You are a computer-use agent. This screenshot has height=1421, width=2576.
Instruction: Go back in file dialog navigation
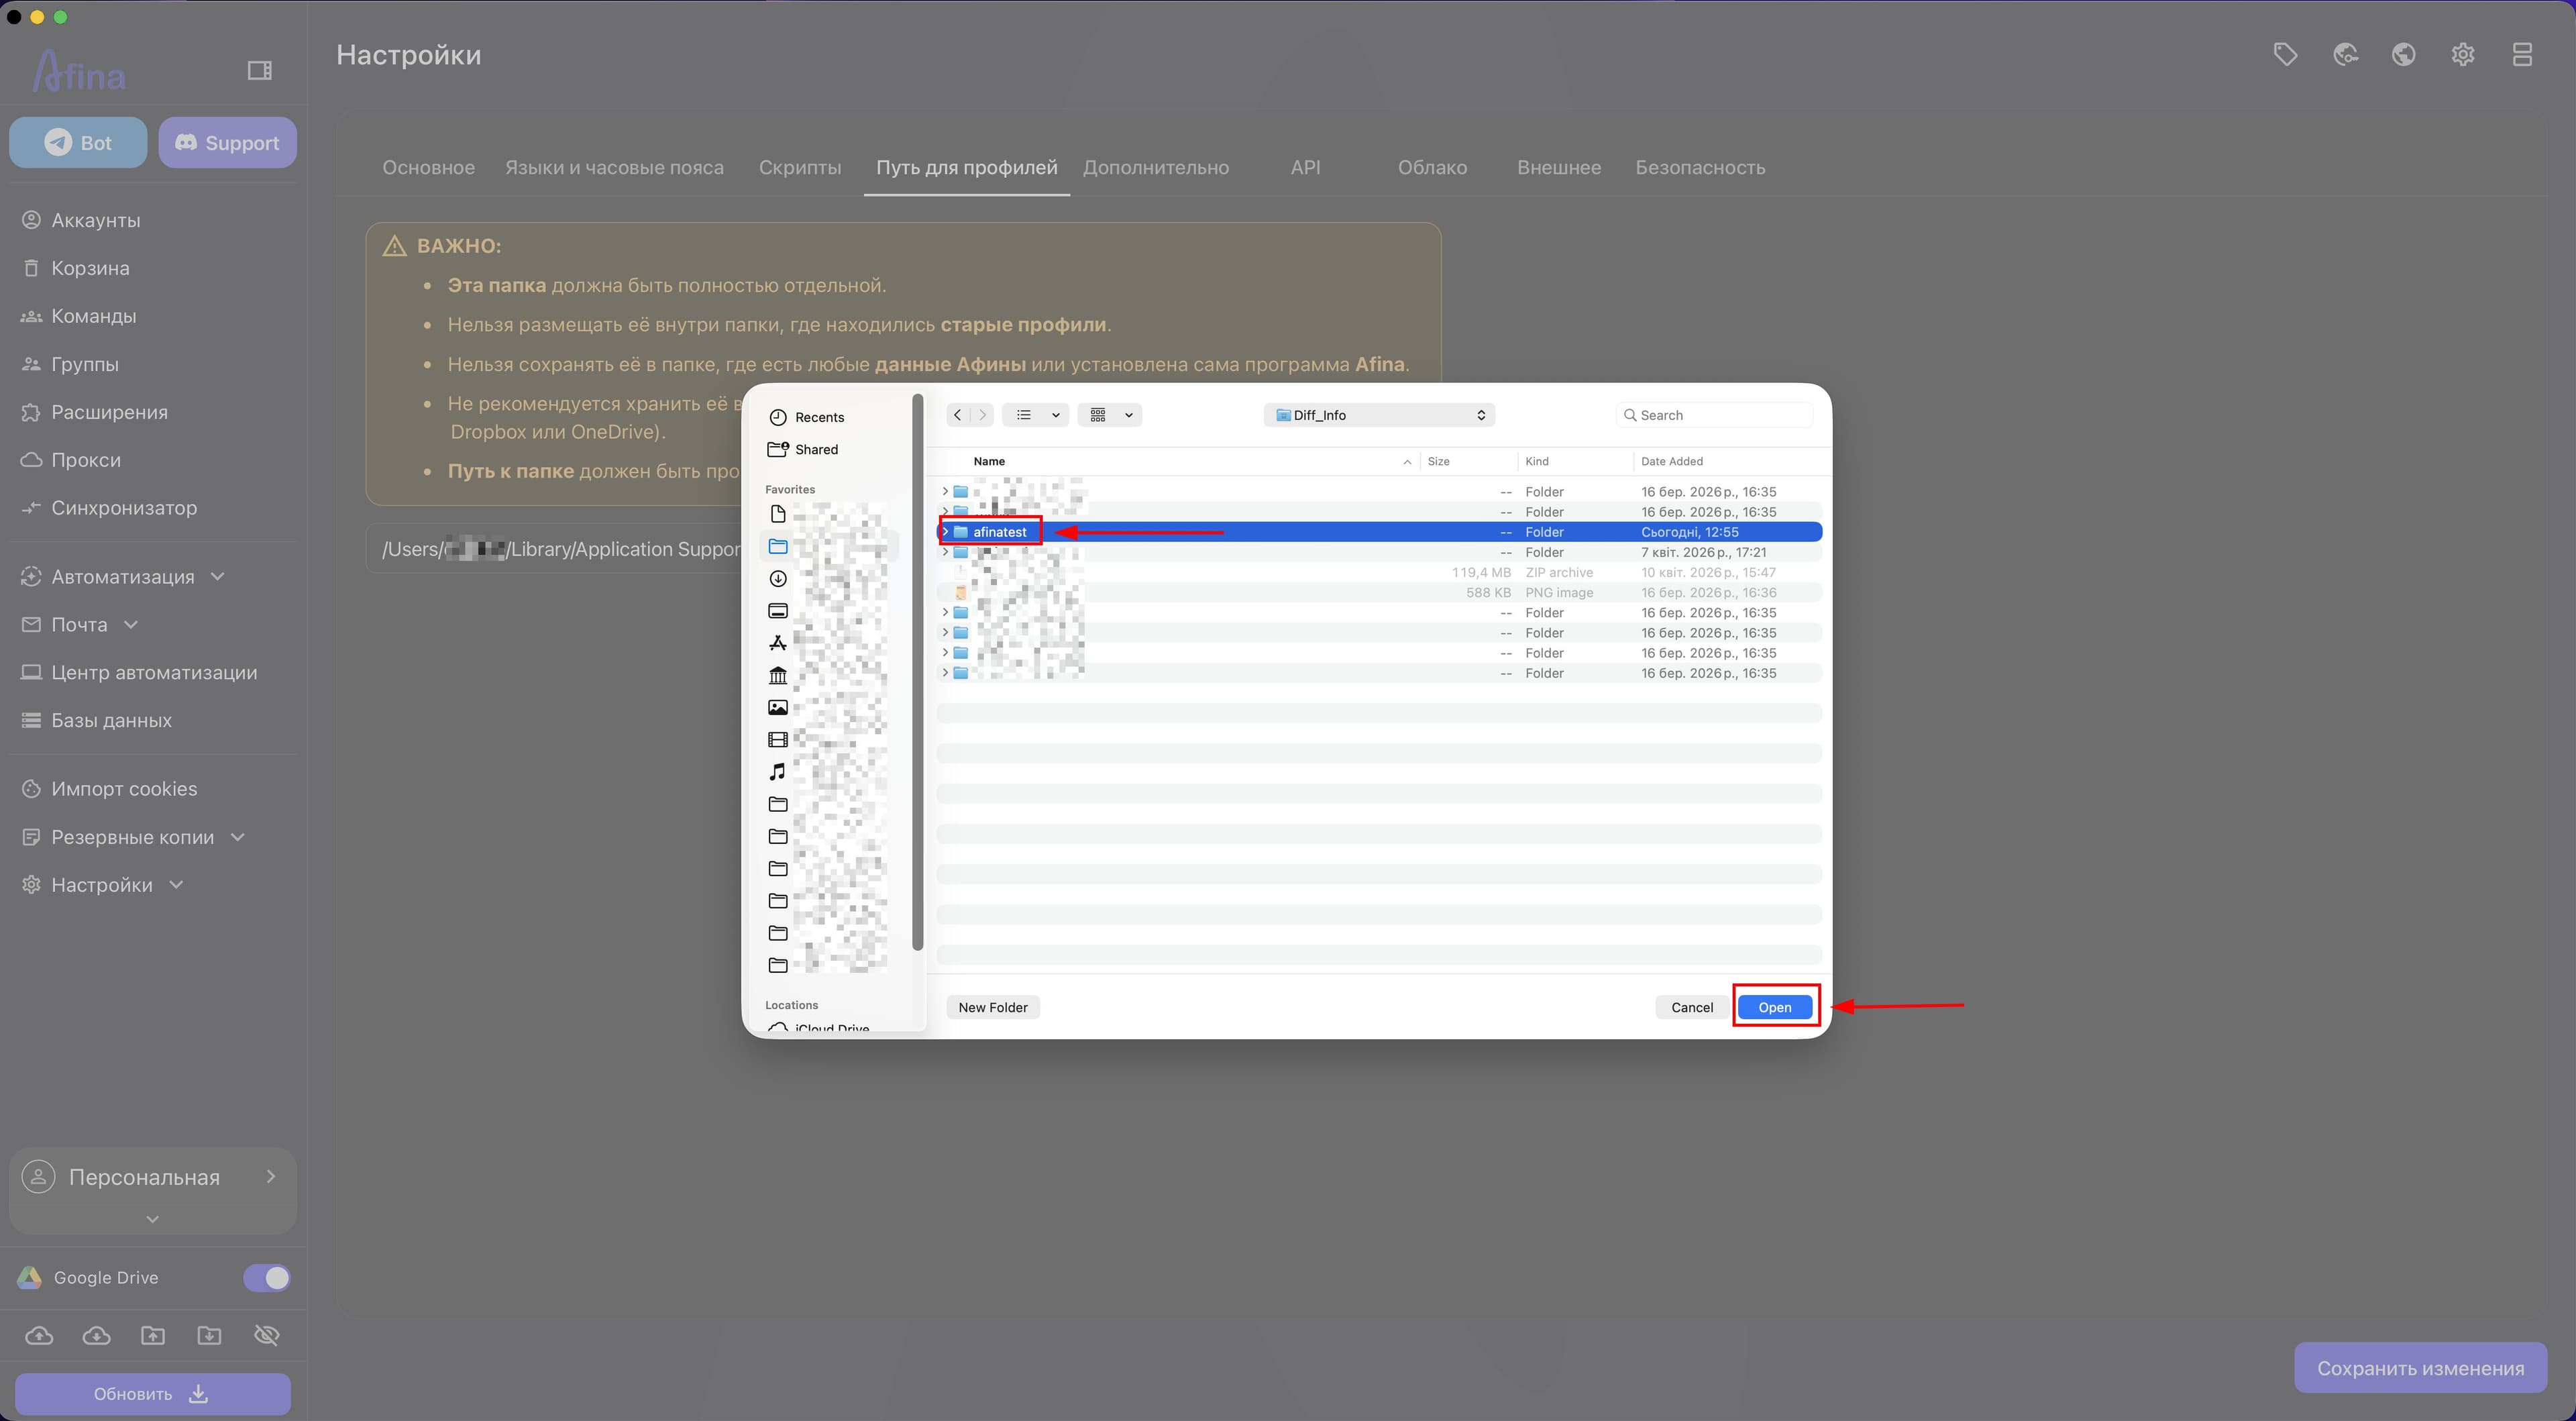tap(958, 415)
